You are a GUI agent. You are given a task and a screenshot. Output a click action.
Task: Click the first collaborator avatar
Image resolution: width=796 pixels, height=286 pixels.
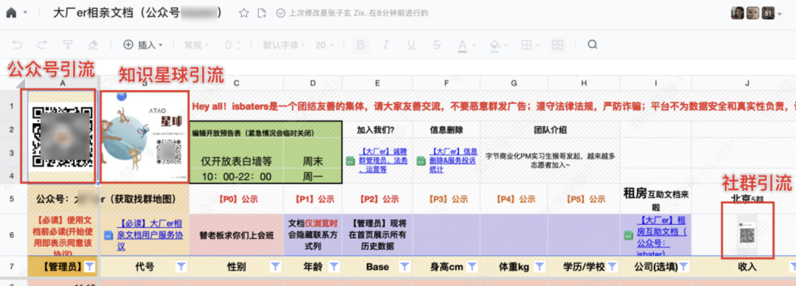pos(738,14)
